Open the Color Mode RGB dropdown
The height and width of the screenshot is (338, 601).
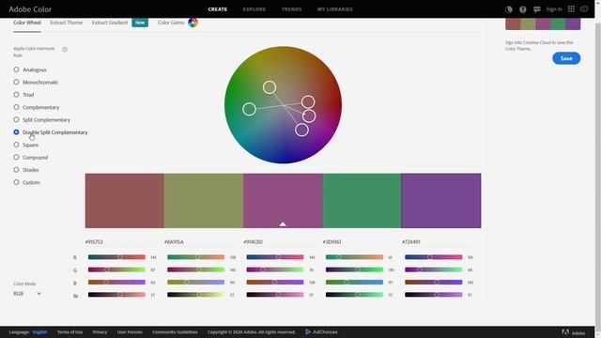tap(27, 294)
